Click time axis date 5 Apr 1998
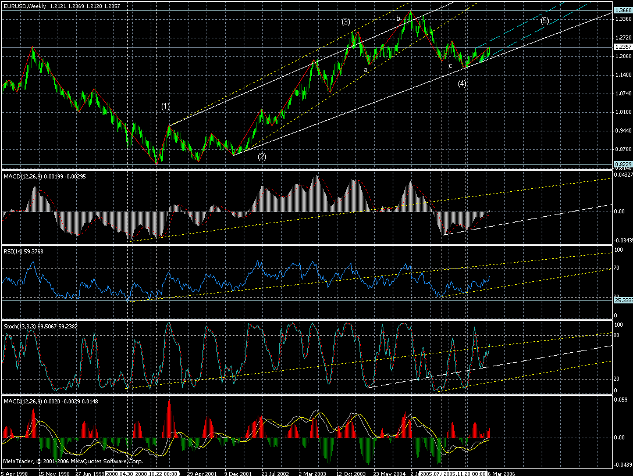The image size is (633, 476). 14,474
